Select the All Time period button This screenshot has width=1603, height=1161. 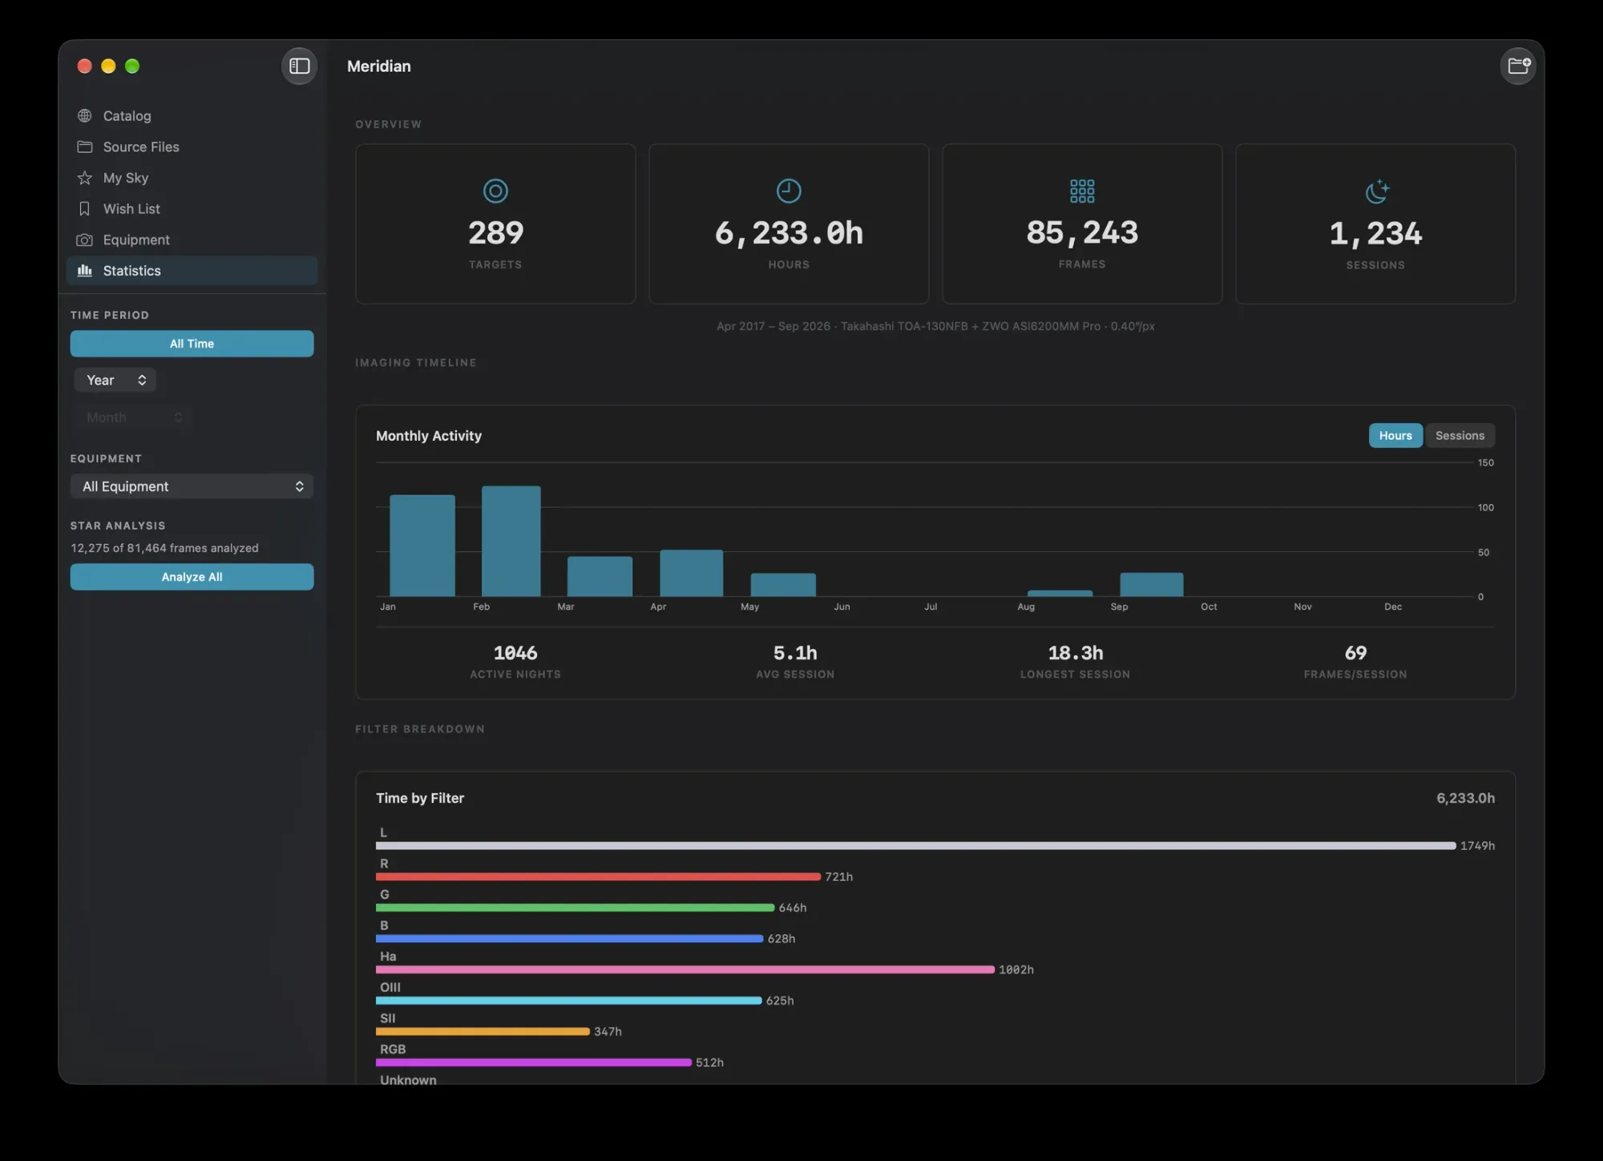tap(192, 344)
